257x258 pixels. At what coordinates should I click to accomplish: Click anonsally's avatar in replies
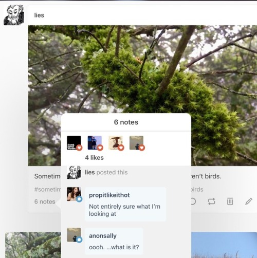pyautogui.click(x=74, y=235)
